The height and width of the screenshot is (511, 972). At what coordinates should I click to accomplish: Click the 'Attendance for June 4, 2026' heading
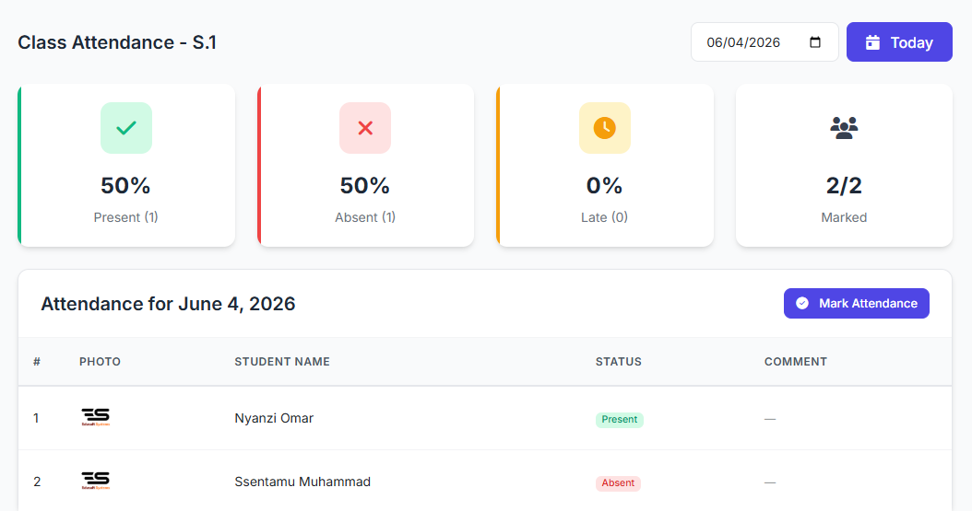[x=168, y=304]
